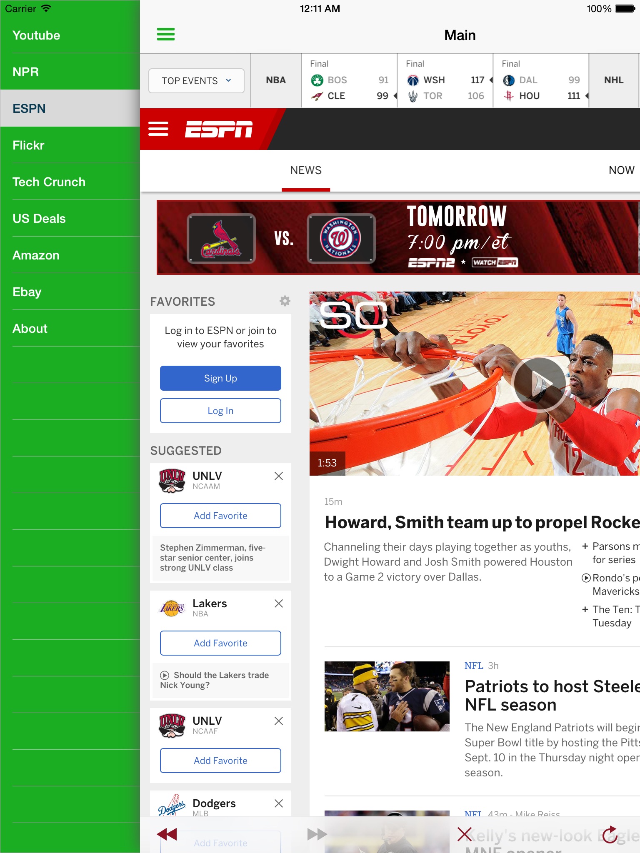The height and width of the screenshot is (853, 640).
Task: Dismiss UNLV NCAAM suggestion
Action: click(279, 476)
